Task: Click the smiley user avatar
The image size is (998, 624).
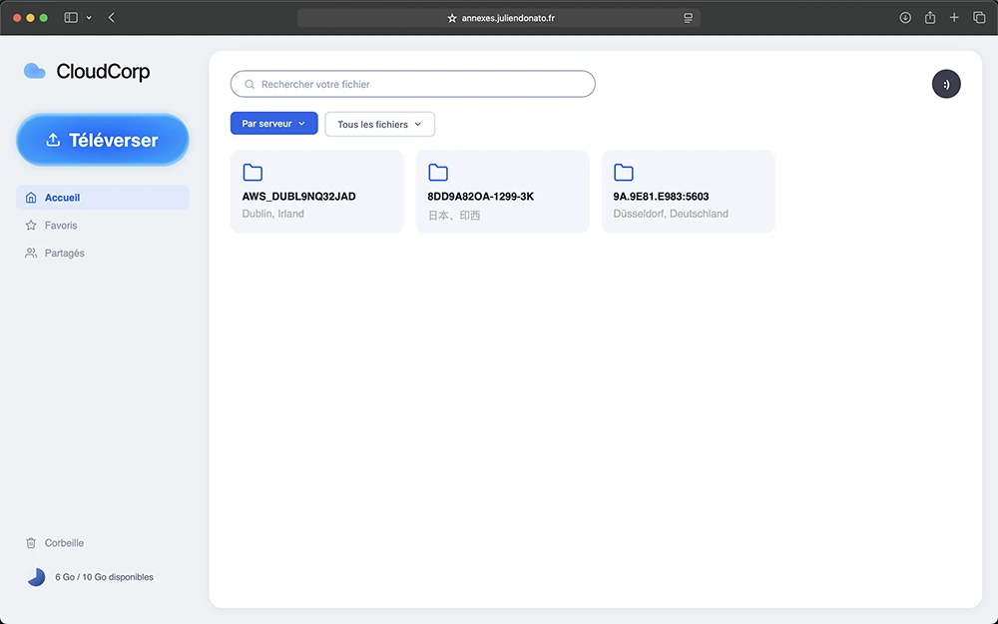Action: (x=946, y=84)
